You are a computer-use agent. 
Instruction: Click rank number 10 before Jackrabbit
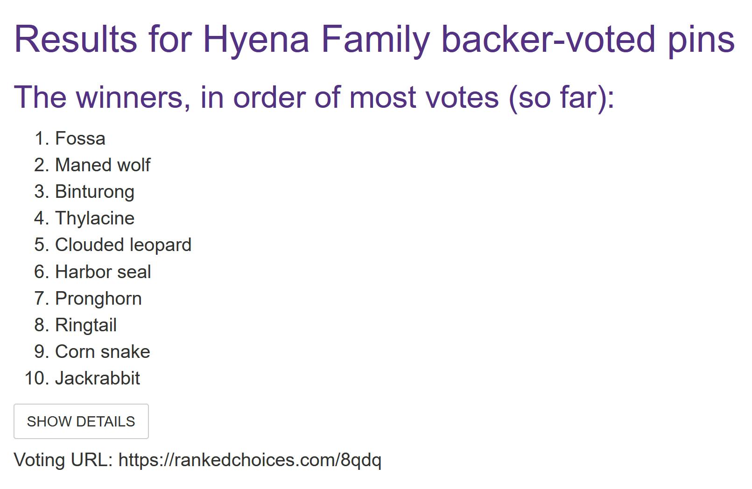36,378
